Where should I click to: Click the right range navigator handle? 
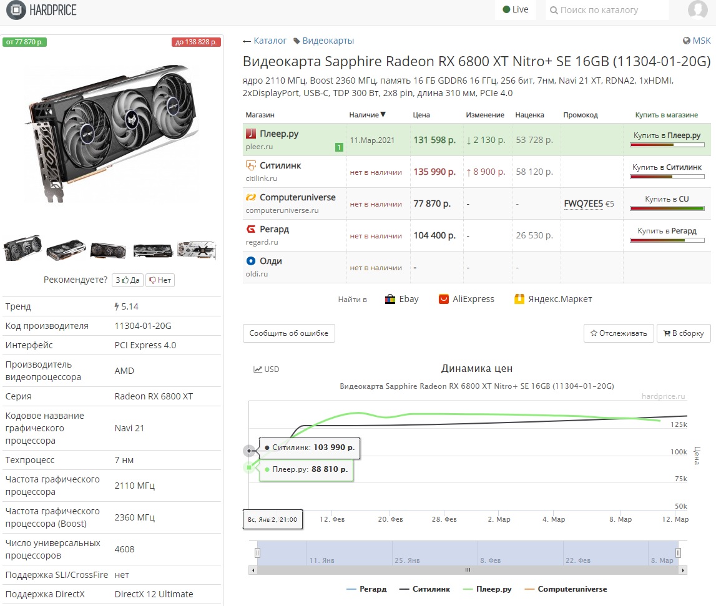(678, 553)
